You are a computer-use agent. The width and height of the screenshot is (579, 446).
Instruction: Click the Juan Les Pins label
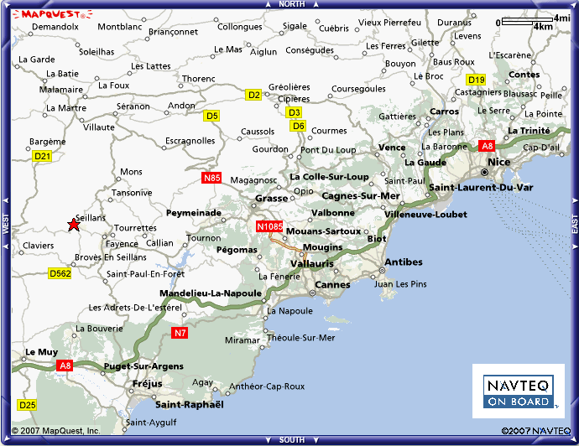click(400, 284)
